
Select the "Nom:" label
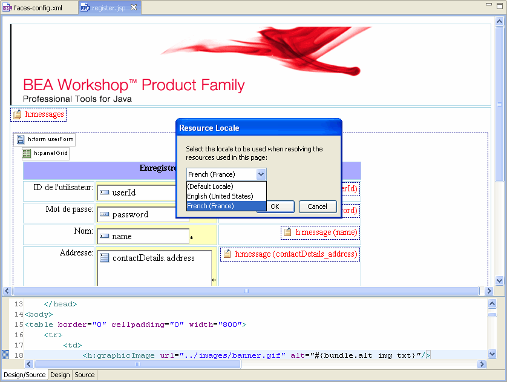83,231
